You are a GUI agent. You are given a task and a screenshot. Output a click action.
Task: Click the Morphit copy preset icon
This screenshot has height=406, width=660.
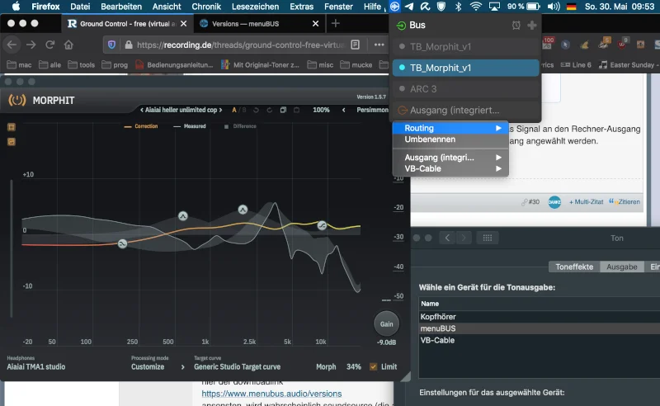[x=283, y=110]
